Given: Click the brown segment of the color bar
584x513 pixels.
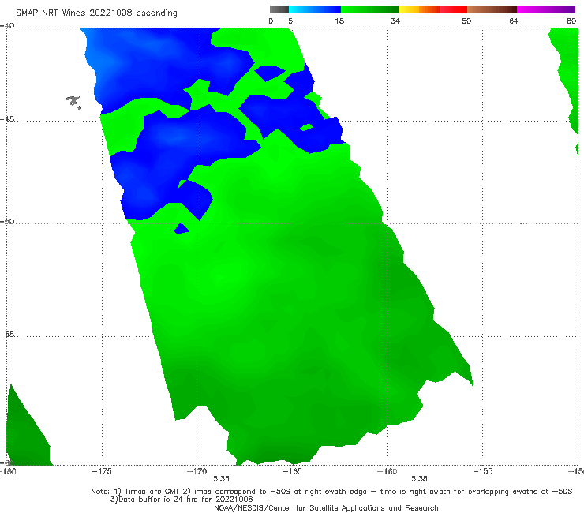Looking at the screenshot, I should (x=492, y=9).
